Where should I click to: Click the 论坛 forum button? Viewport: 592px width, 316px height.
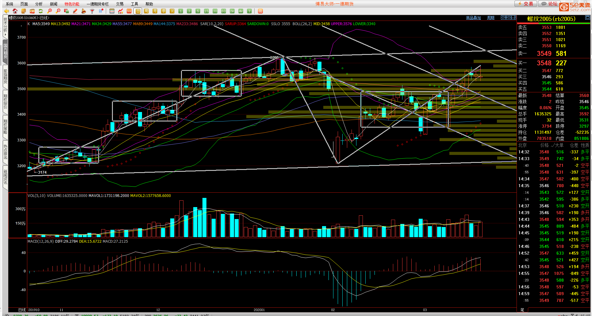tap(550, 4)
